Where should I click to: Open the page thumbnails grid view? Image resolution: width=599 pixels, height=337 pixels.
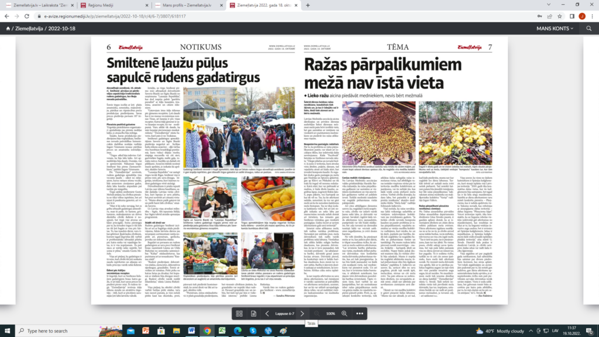pyautogui.click(x=239, y=314)
